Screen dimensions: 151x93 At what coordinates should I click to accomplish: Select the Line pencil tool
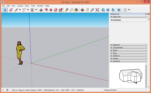16,10
